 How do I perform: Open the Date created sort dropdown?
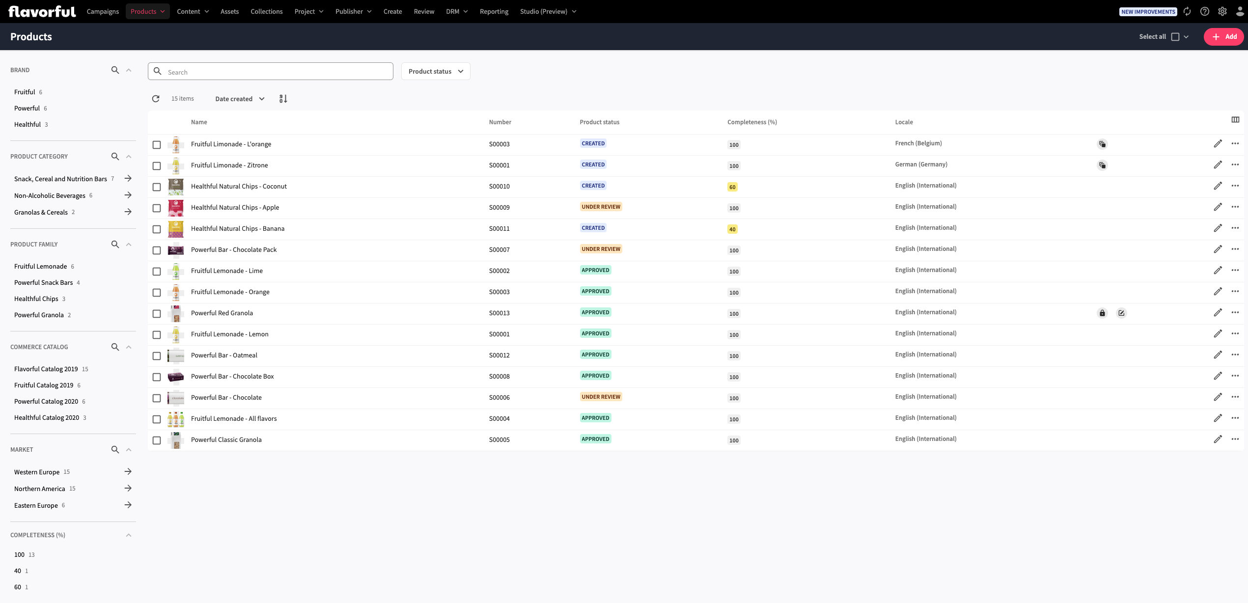point(240,99)
